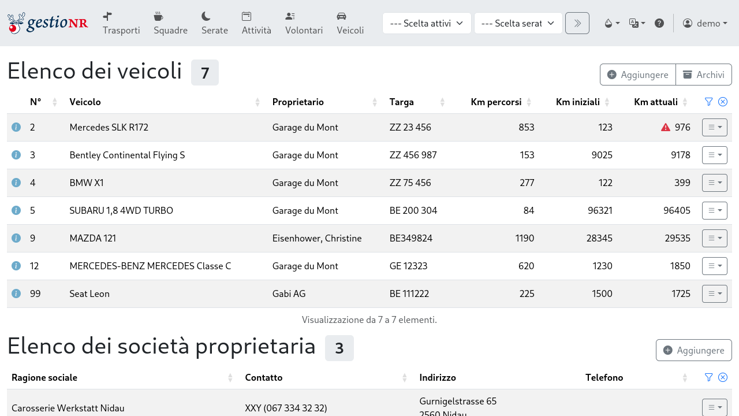This screenshot has width=739, height=416.
Task: Open row actions menu for BMW X1
Action: coord(715,183)
